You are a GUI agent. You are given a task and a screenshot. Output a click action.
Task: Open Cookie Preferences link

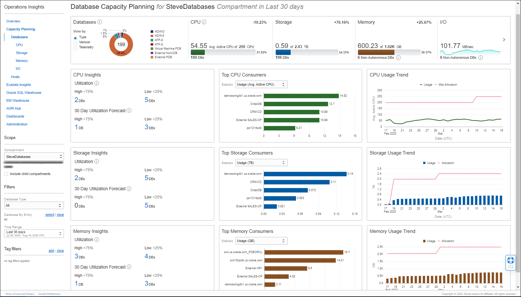coord(49,294)
